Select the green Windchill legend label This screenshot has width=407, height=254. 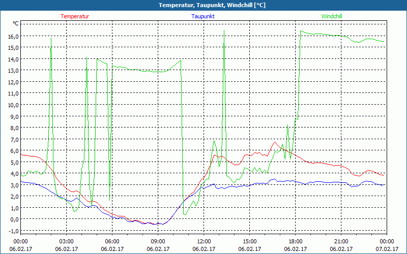tap(332, 16)
